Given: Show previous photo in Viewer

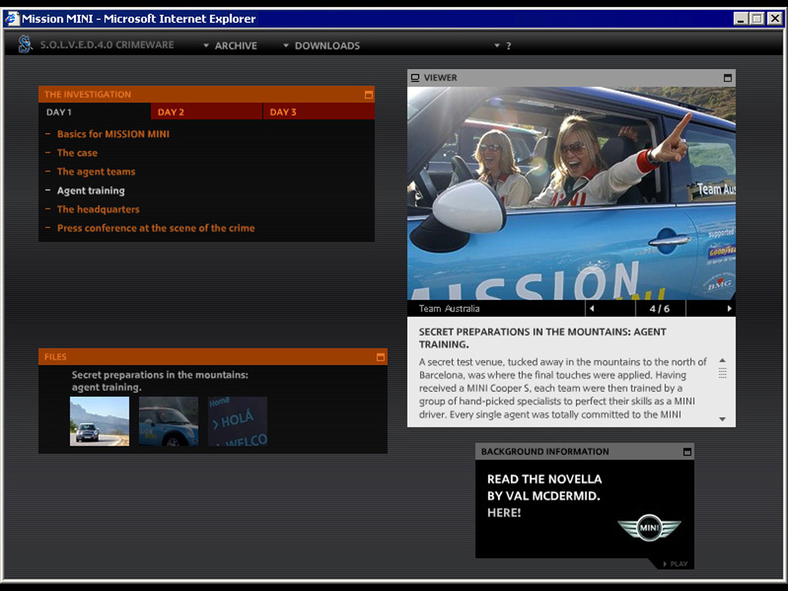Looking at the screenshot, I should click(592, 309).
